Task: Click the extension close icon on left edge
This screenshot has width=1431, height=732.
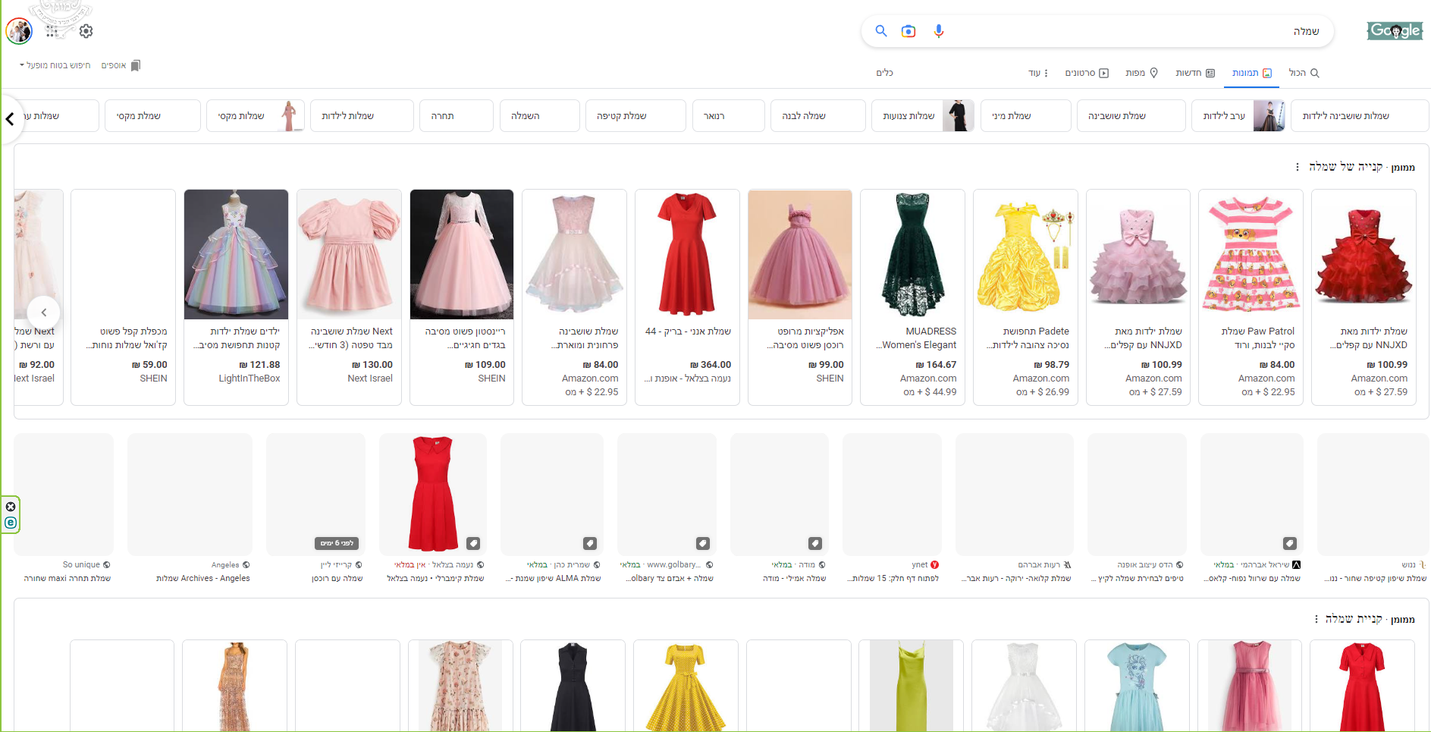Action: 11,507
